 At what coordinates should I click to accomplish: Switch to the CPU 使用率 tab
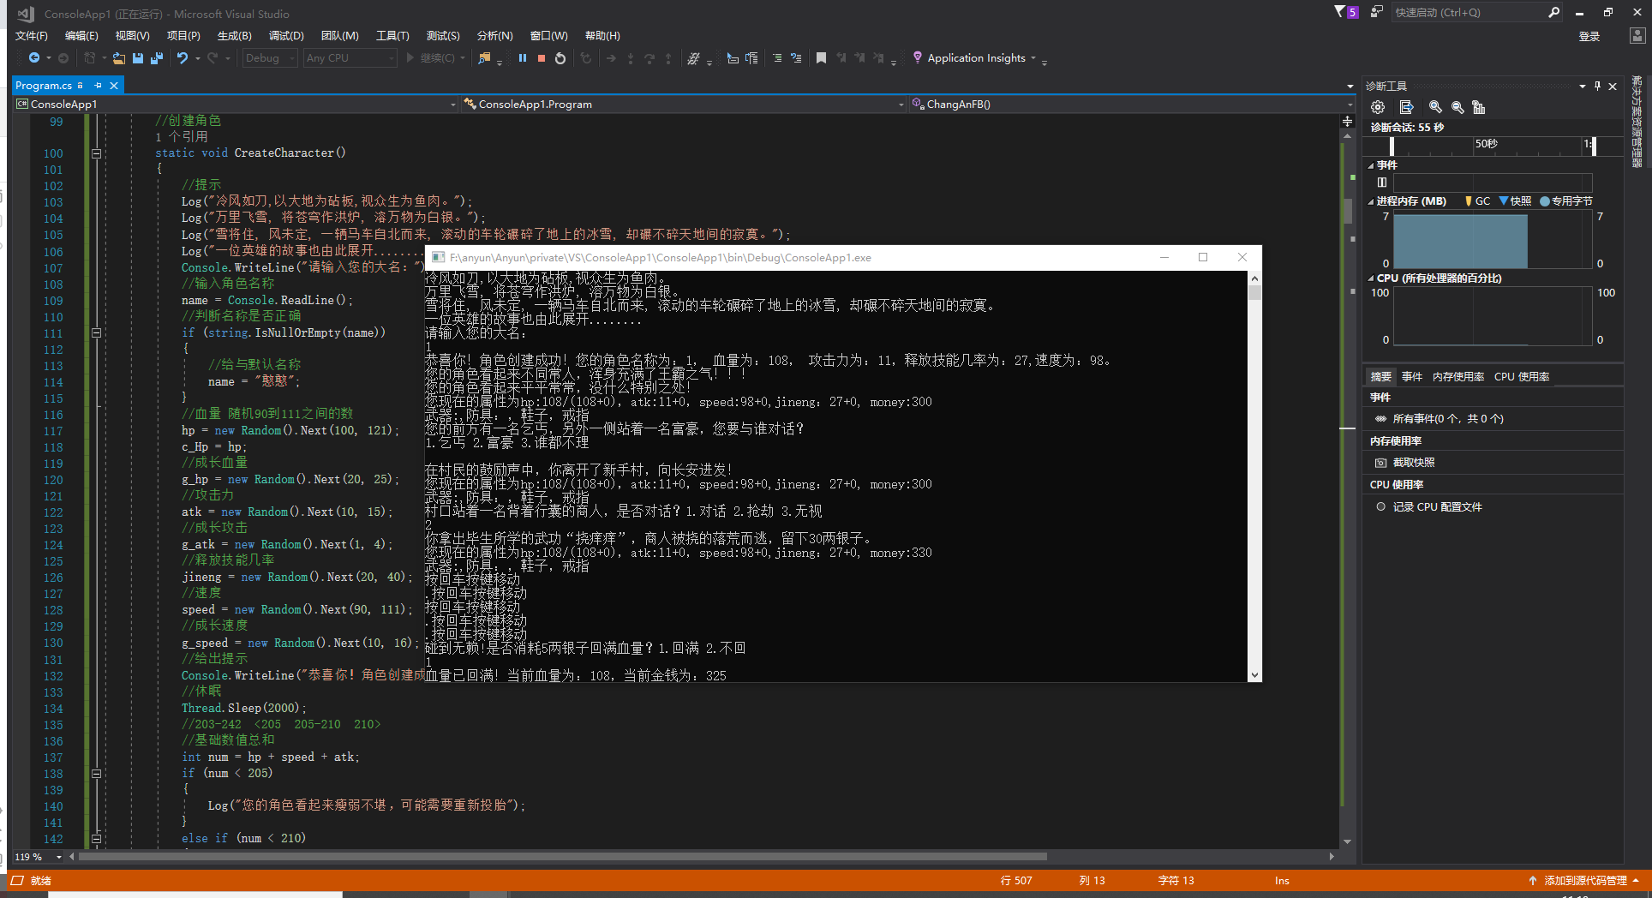click(x=1522, y=376)
